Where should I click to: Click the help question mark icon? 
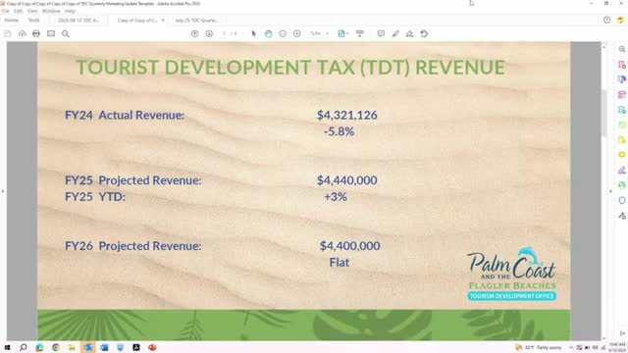pos(606,20)
